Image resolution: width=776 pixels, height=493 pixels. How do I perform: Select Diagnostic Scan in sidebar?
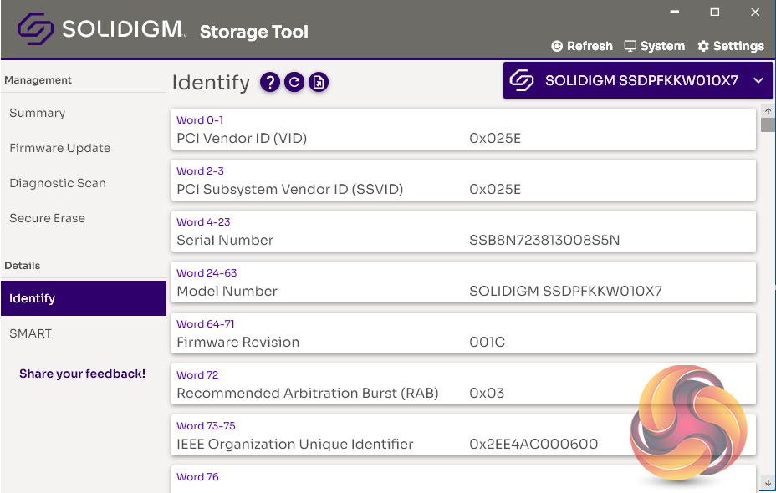[58, 183]
